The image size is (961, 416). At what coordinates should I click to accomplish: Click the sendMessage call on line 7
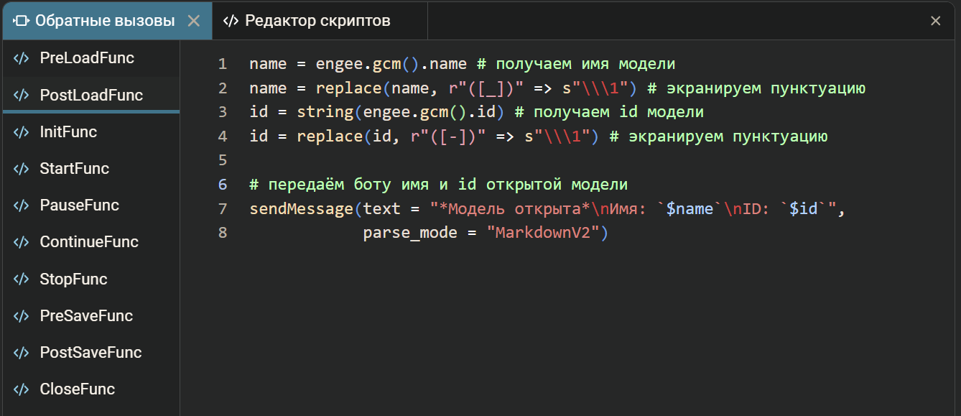pyautogui.click(x=297, y=209)
